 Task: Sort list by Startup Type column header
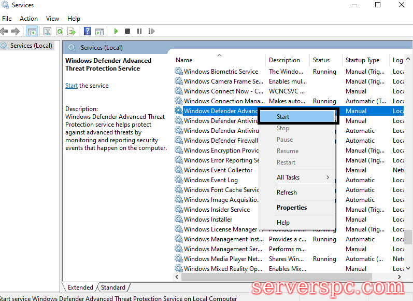click(362, 60)
